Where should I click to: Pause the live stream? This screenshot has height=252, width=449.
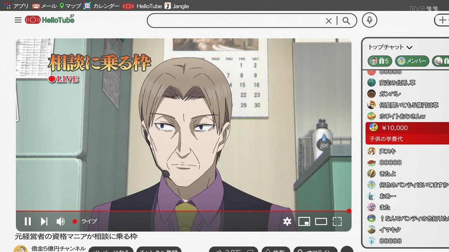tap(28, 221)
